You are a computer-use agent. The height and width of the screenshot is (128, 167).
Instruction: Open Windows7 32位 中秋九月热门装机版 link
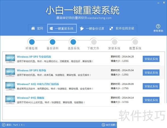[x=38, y=84]
